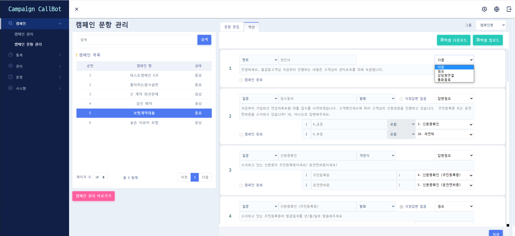Viewport: 515px width, 236px height.
Task: Click the 엑셀 다운로드 button
Action: [x=454, y=40]
